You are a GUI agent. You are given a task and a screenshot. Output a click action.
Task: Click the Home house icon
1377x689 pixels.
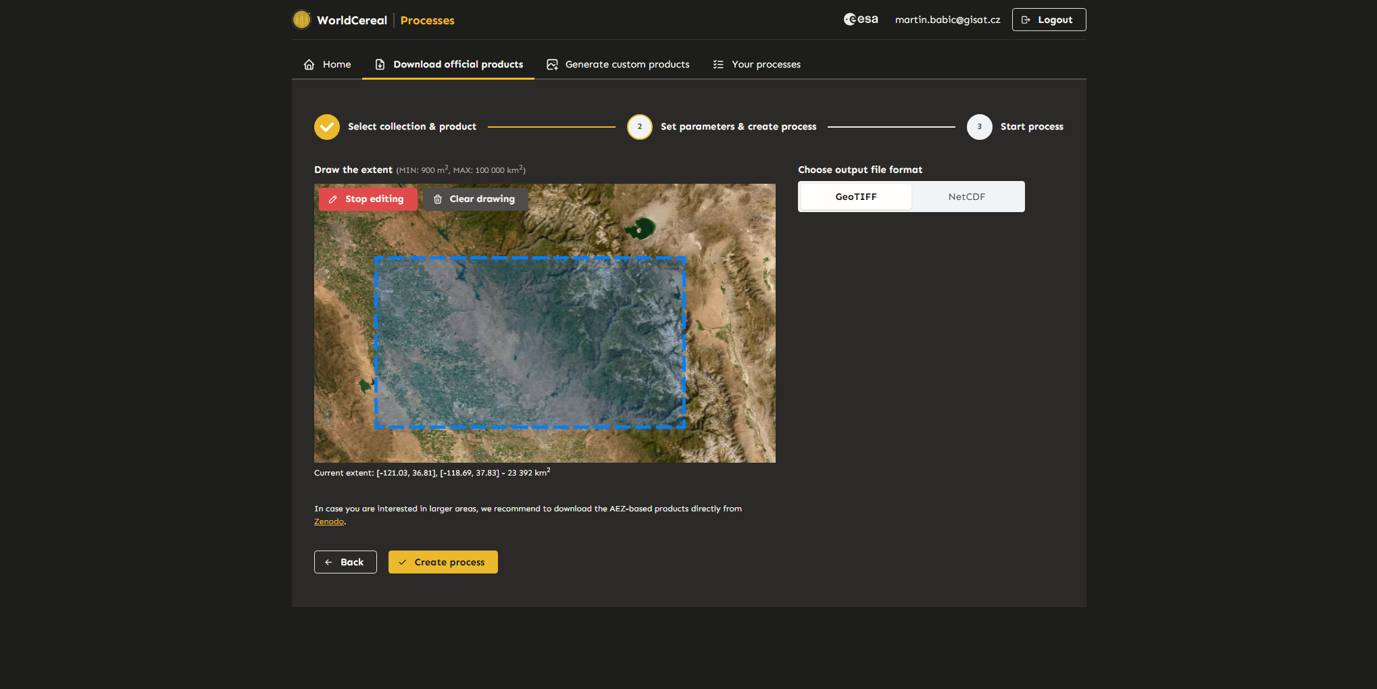[309, 65]
